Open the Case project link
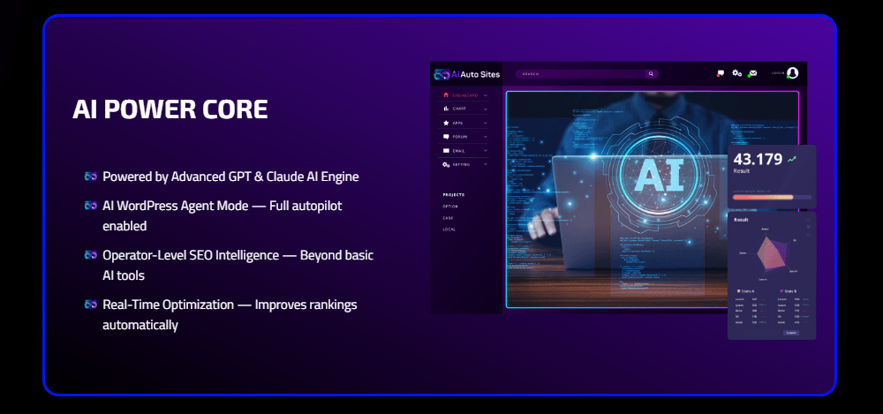 click(448, 217)
